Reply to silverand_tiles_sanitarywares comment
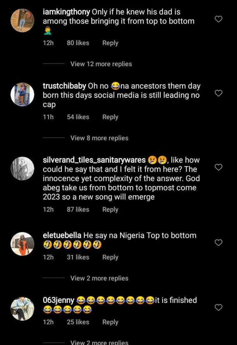The image size is (237, 345). pyautogui.click(x=110, y=210)
